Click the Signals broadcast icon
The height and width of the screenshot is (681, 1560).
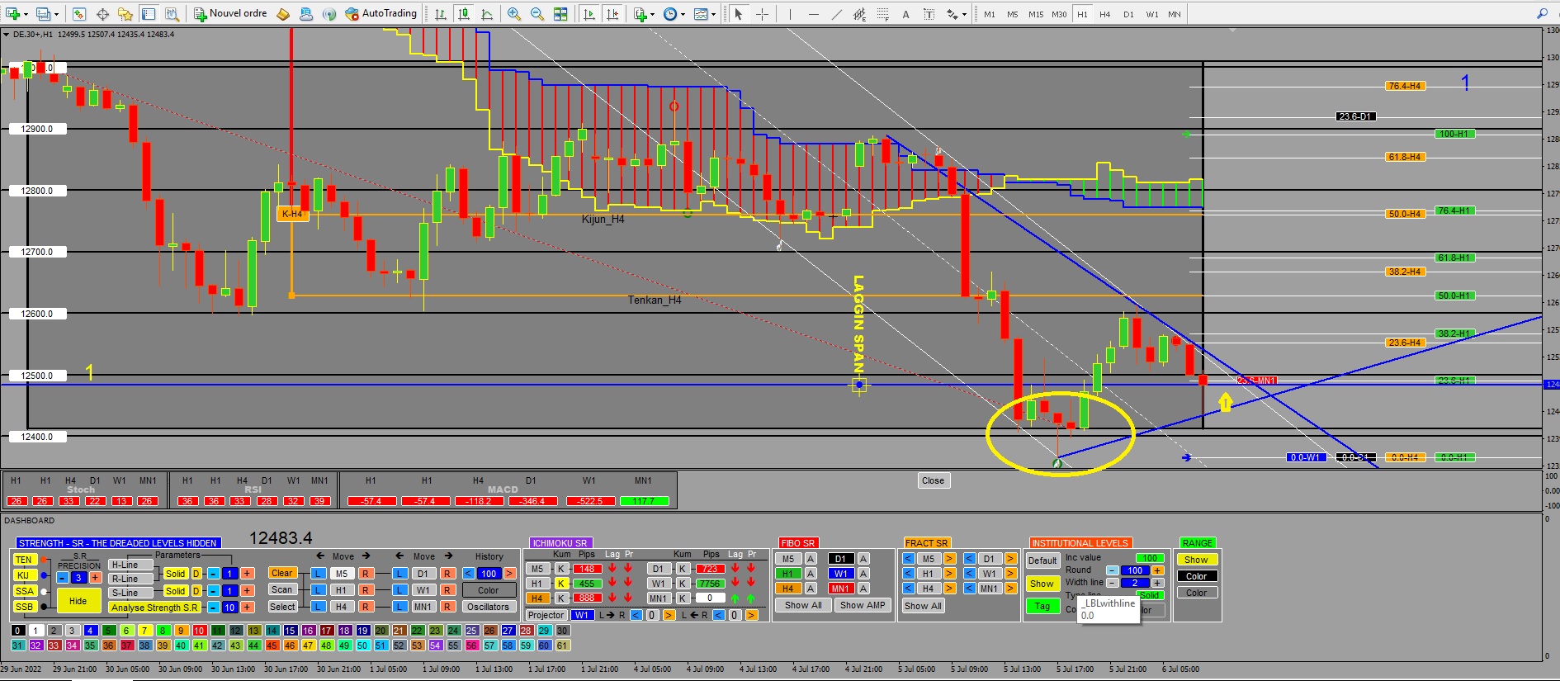coord(329,14)
